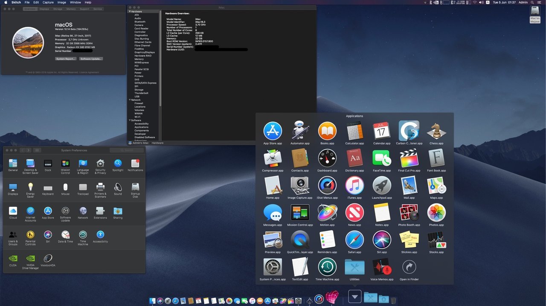The width and height of the screenshot is (546, 306).
Task: Launch Font Book.app
Action: click(x=436, y=160)
